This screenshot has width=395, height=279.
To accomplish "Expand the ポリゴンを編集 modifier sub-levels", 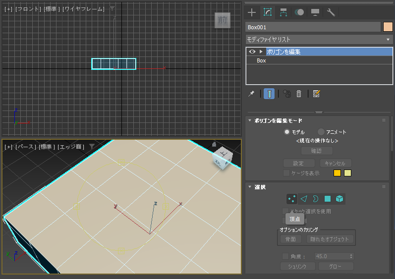I will pos(261,52).
